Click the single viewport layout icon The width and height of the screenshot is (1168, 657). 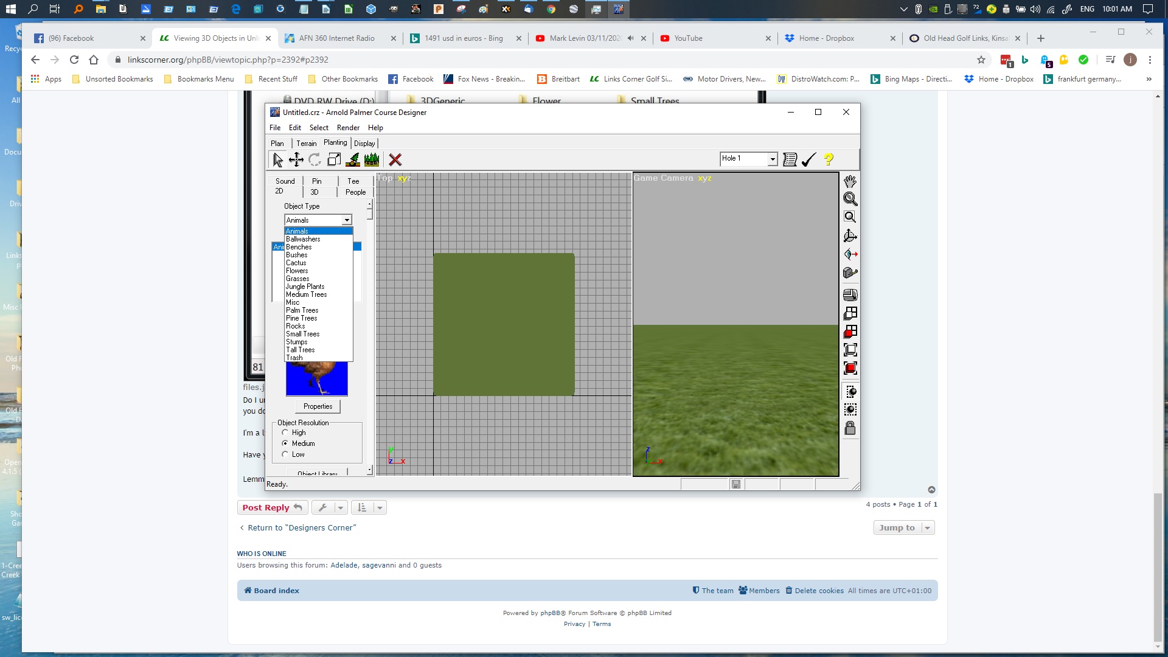(x=850, y=295)
